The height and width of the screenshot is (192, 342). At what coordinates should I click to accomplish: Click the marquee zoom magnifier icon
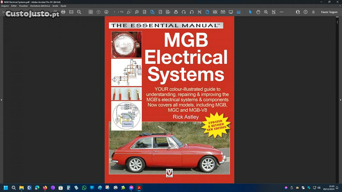tap(266, 12)
